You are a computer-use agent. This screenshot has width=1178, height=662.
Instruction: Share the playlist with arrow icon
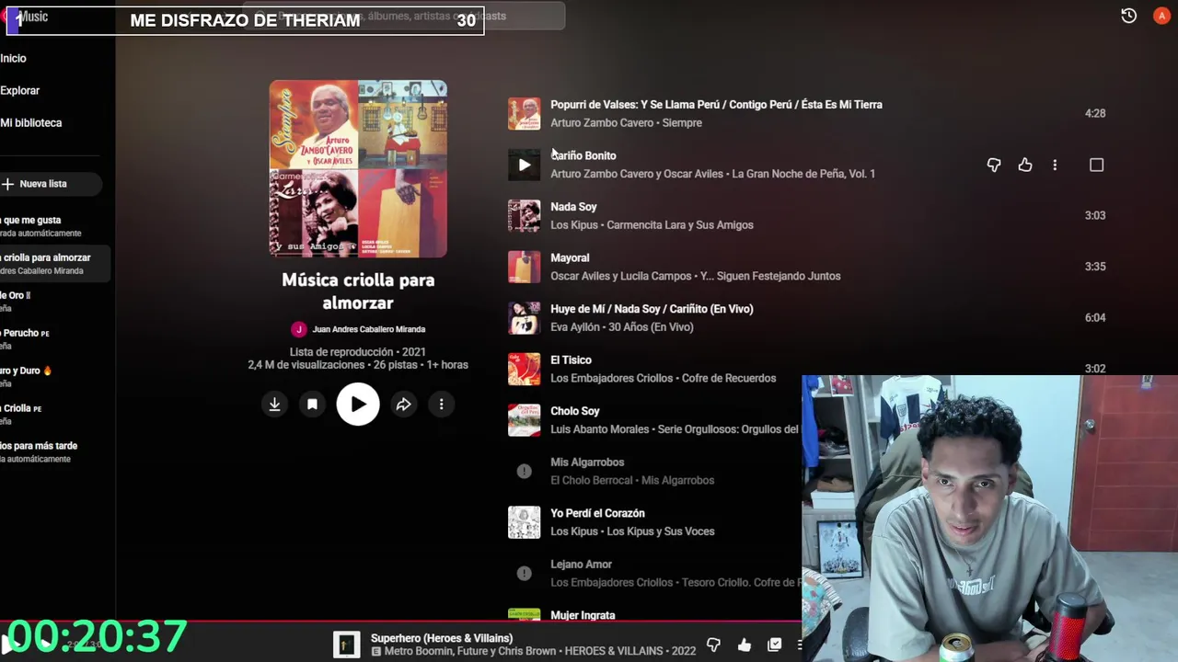[403, 405]
